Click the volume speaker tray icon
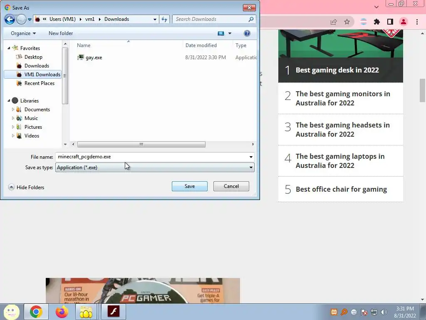Viewport: 426px width, 320px height. click(384, 312)
